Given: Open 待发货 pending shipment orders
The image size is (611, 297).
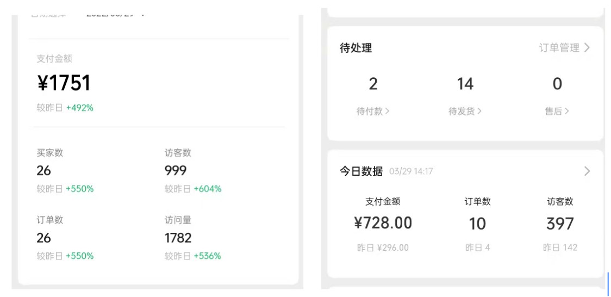Looking at the screenshot, I should tap(465, 111).
